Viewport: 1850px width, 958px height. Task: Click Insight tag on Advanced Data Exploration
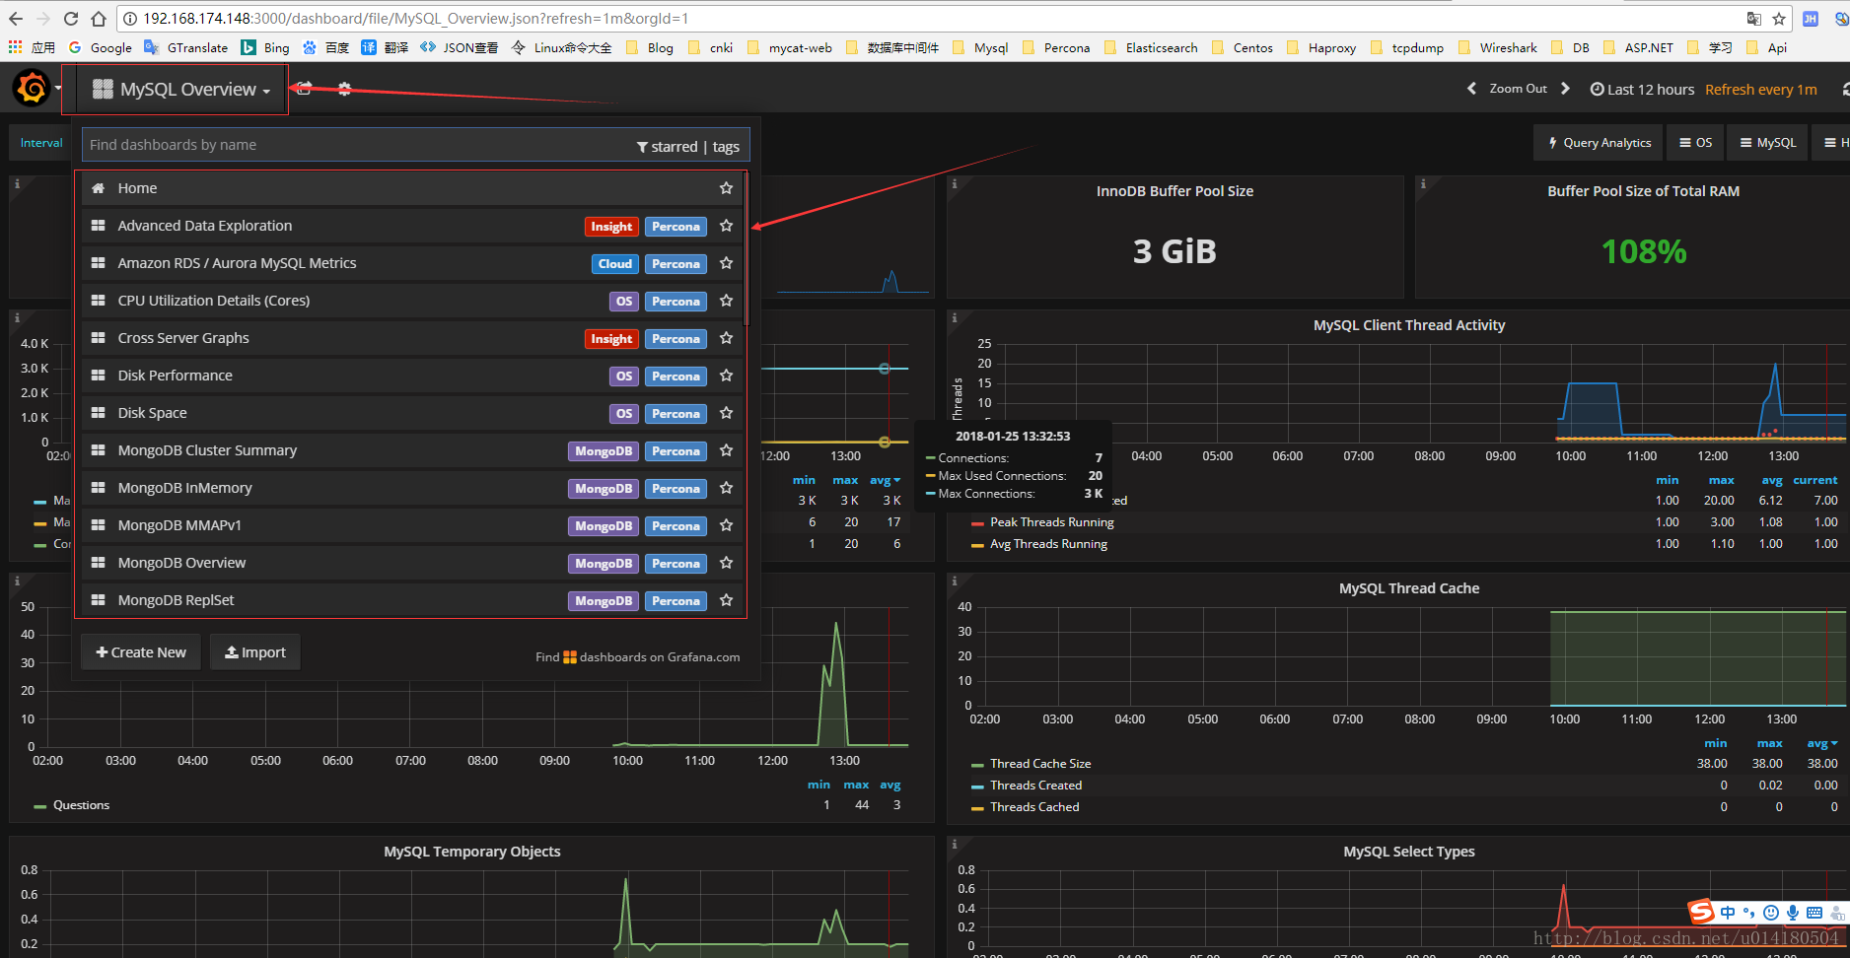(x=611, y=227)
